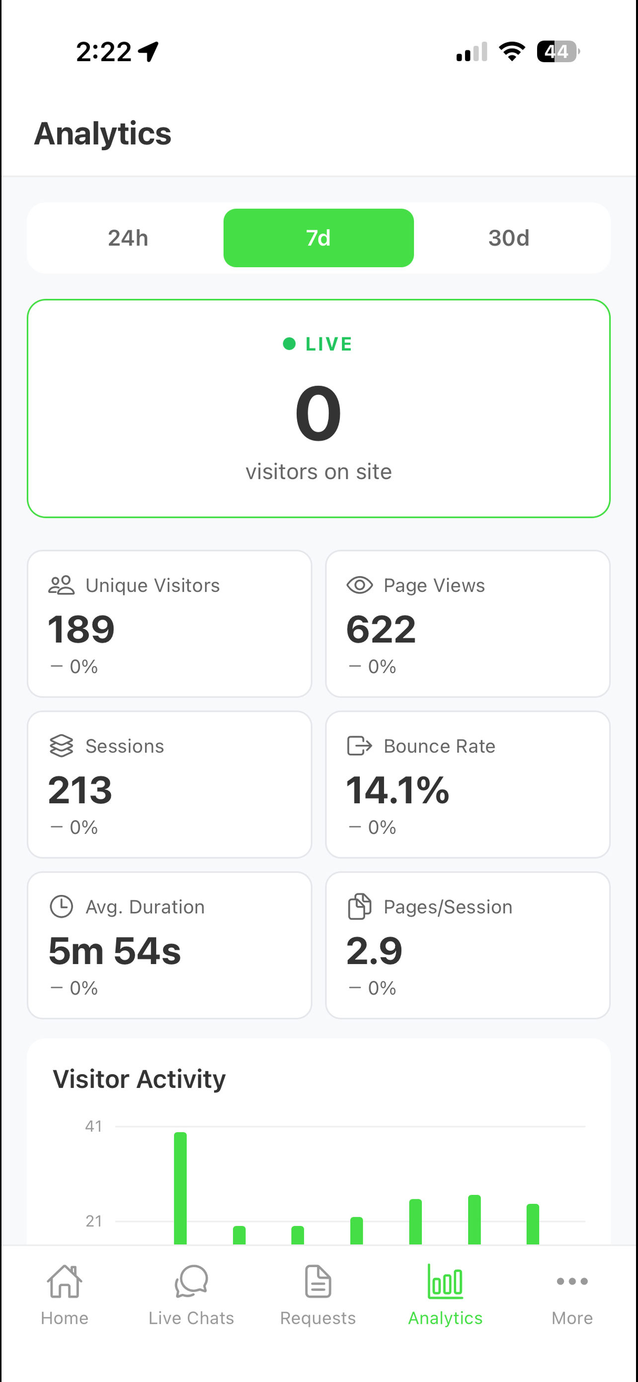Open the Live Chats icon
The width and height of the screenshot is (638, 1382).
click(191, 1281)
